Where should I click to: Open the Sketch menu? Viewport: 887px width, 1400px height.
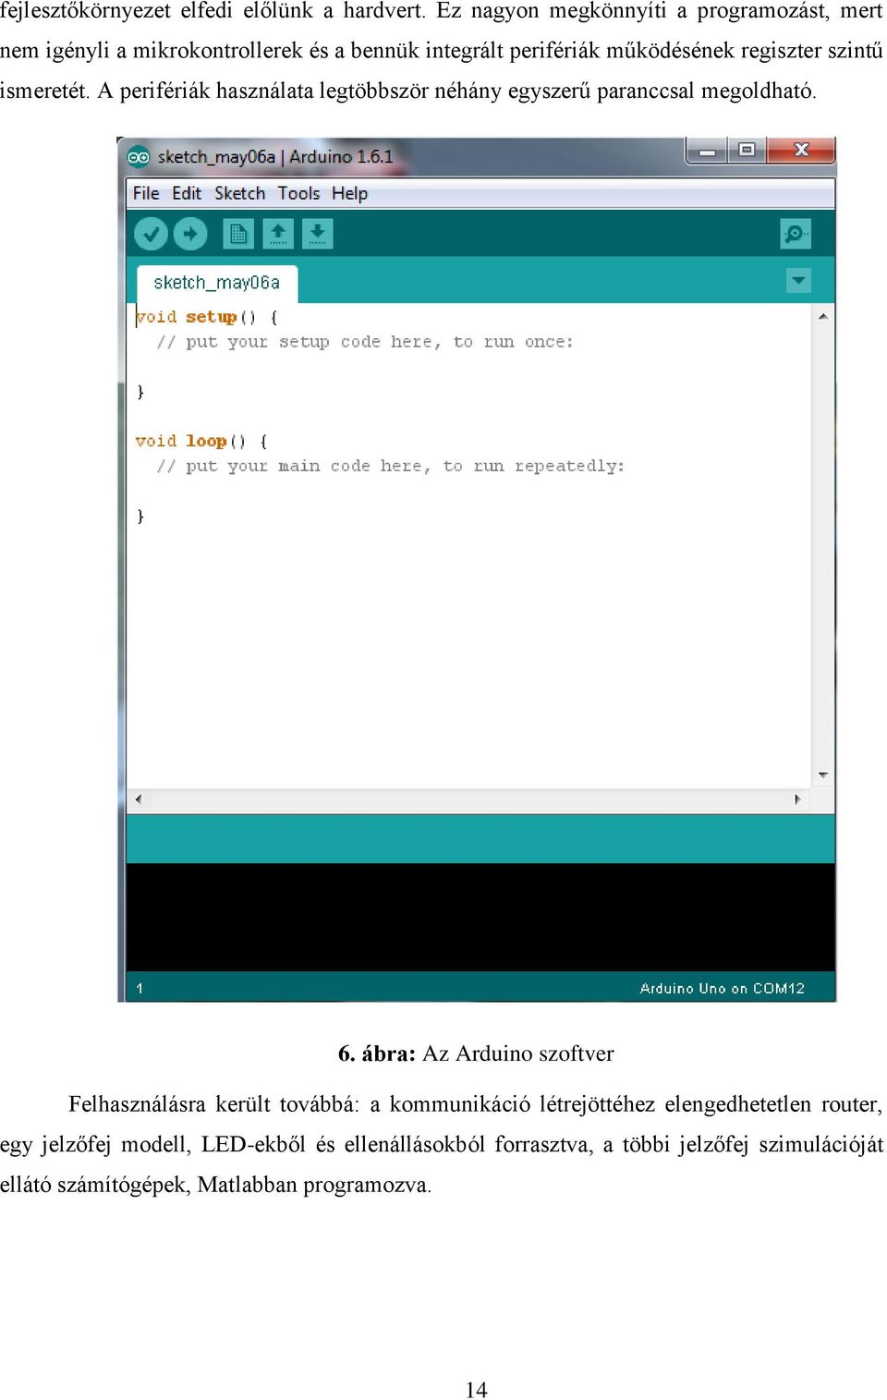[239, 193]
